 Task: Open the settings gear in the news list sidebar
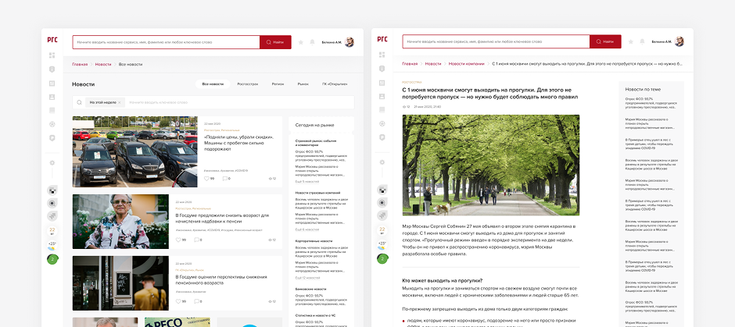tap(52, 162)
